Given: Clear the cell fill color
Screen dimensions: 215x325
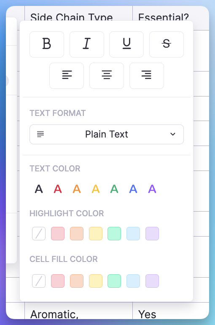Looking at the screenshot, I should tap(39, 281).
